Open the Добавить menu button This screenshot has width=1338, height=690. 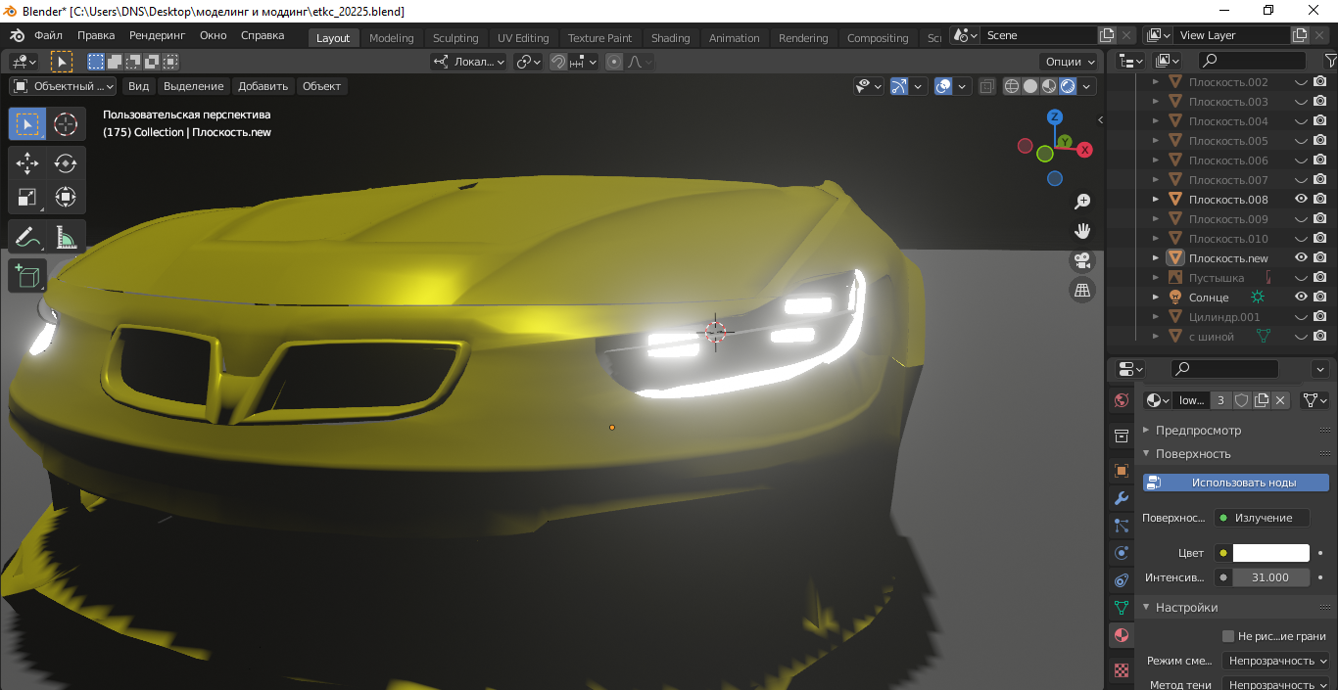tap(263, 86)
